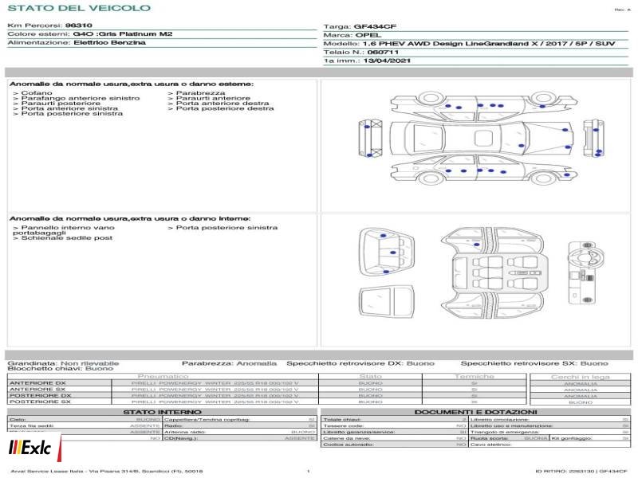This screenshot has width=638, height=478.
Task: Click the lower car side-view diagram
Action: pyautogui.click(x=484, y=170)
